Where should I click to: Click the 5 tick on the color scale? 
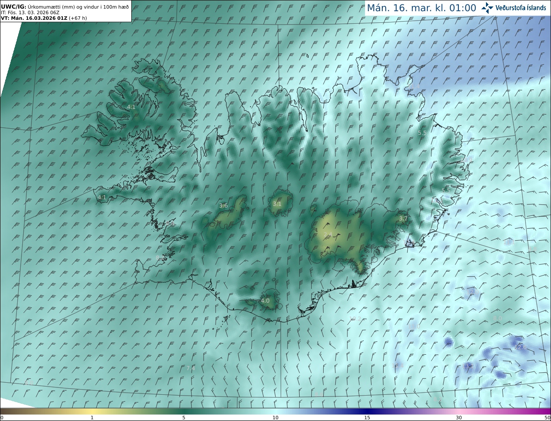[184, 418]
